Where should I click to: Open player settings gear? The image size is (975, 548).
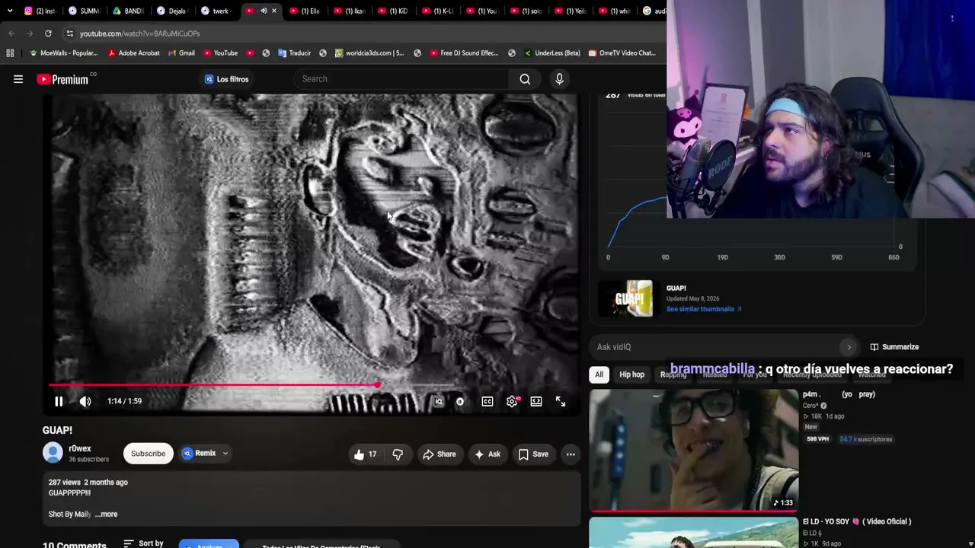[x=512, y=401]
